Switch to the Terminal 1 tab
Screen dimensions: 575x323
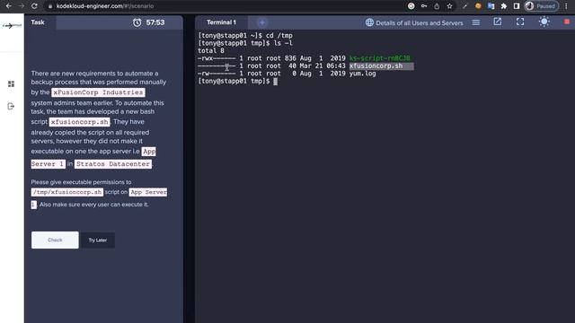(221, 22)
